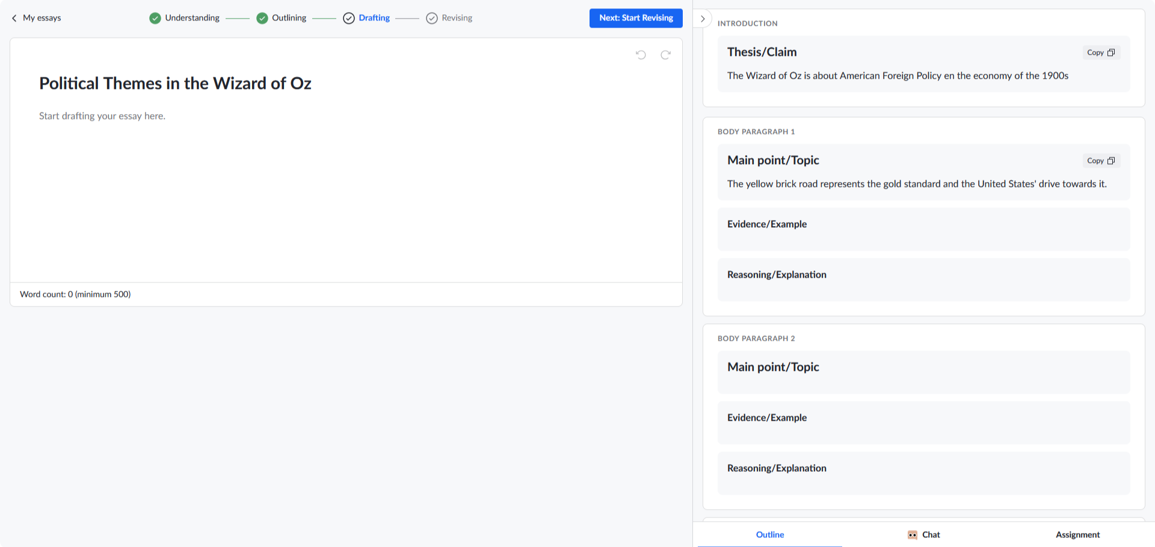
Task: Click the BODY PARAGRAPH 1 label
Action: [x=756, y=132]
